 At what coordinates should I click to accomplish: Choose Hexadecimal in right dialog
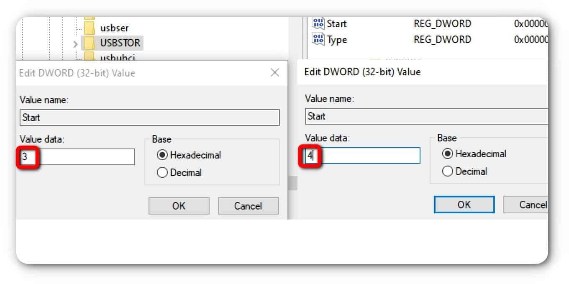(447, 154)
